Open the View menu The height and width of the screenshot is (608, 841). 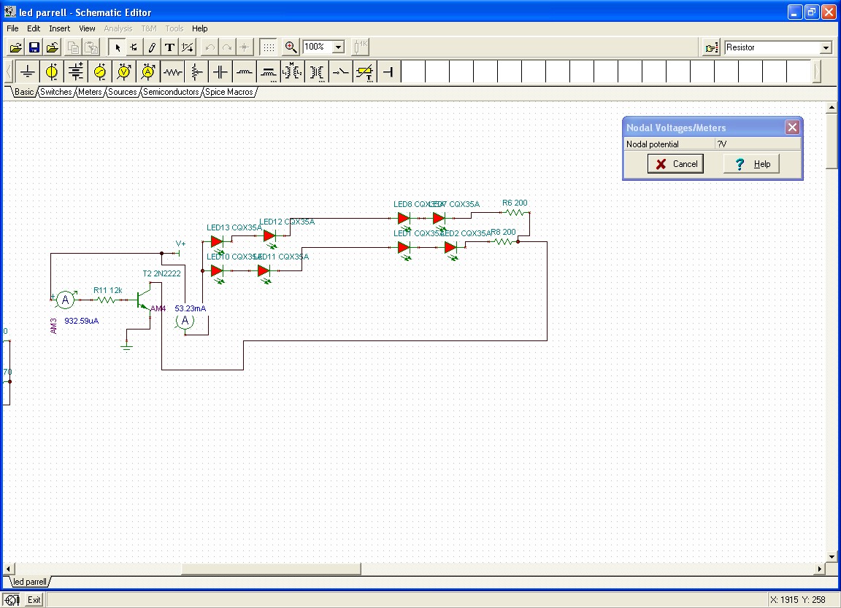click(87, 28)
